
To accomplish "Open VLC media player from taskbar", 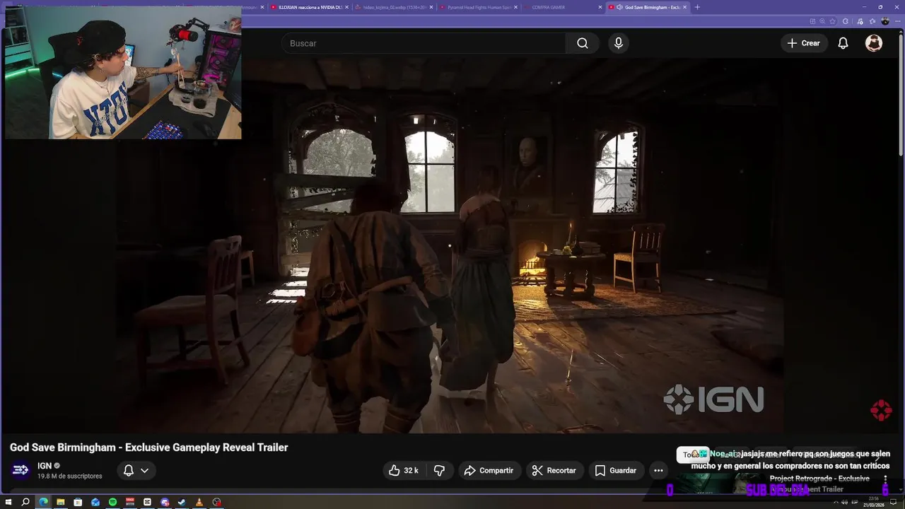I will [x=199, y=502].
